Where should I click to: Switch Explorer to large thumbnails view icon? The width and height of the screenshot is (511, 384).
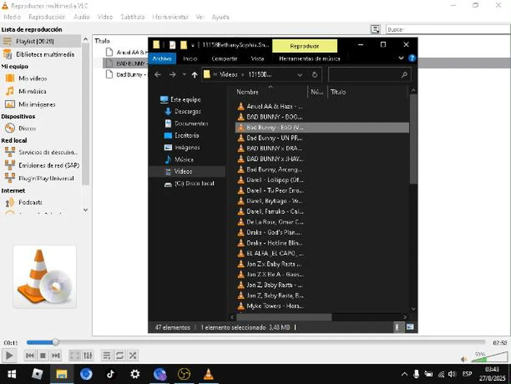point(410,327)
